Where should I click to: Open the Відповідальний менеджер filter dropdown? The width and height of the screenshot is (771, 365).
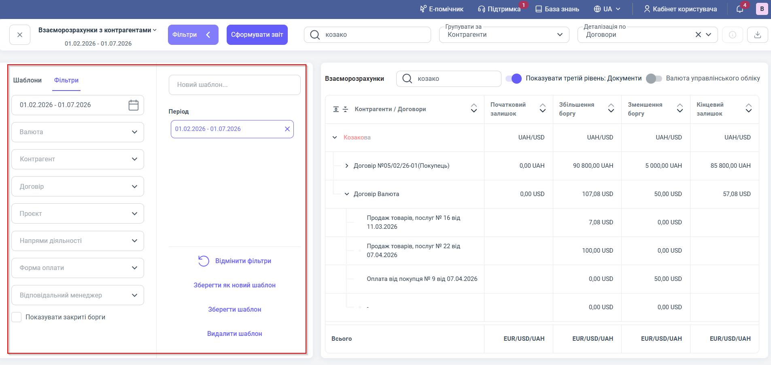(78, 295)
